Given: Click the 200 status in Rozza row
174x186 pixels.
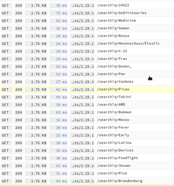Looking at the screenshot, I should 19,36.
